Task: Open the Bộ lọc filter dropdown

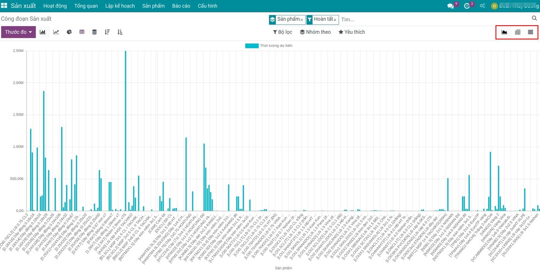Action: pyautogui.click(x=283, y=32)
